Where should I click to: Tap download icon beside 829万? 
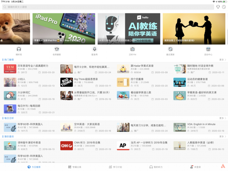[188, 99]
